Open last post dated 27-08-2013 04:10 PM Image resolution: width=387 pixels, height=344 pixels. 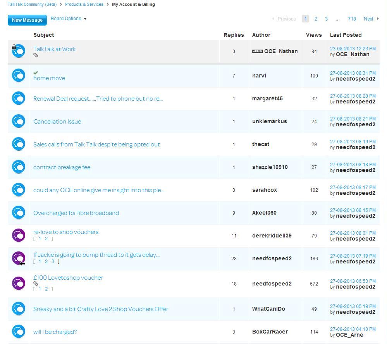pos(353,329)
